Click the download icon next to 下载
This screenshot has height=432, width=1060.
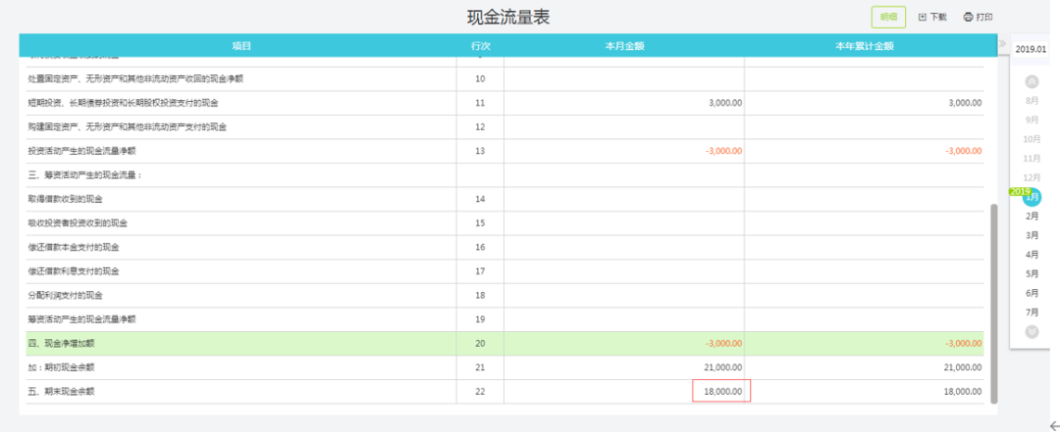(922, 17)
